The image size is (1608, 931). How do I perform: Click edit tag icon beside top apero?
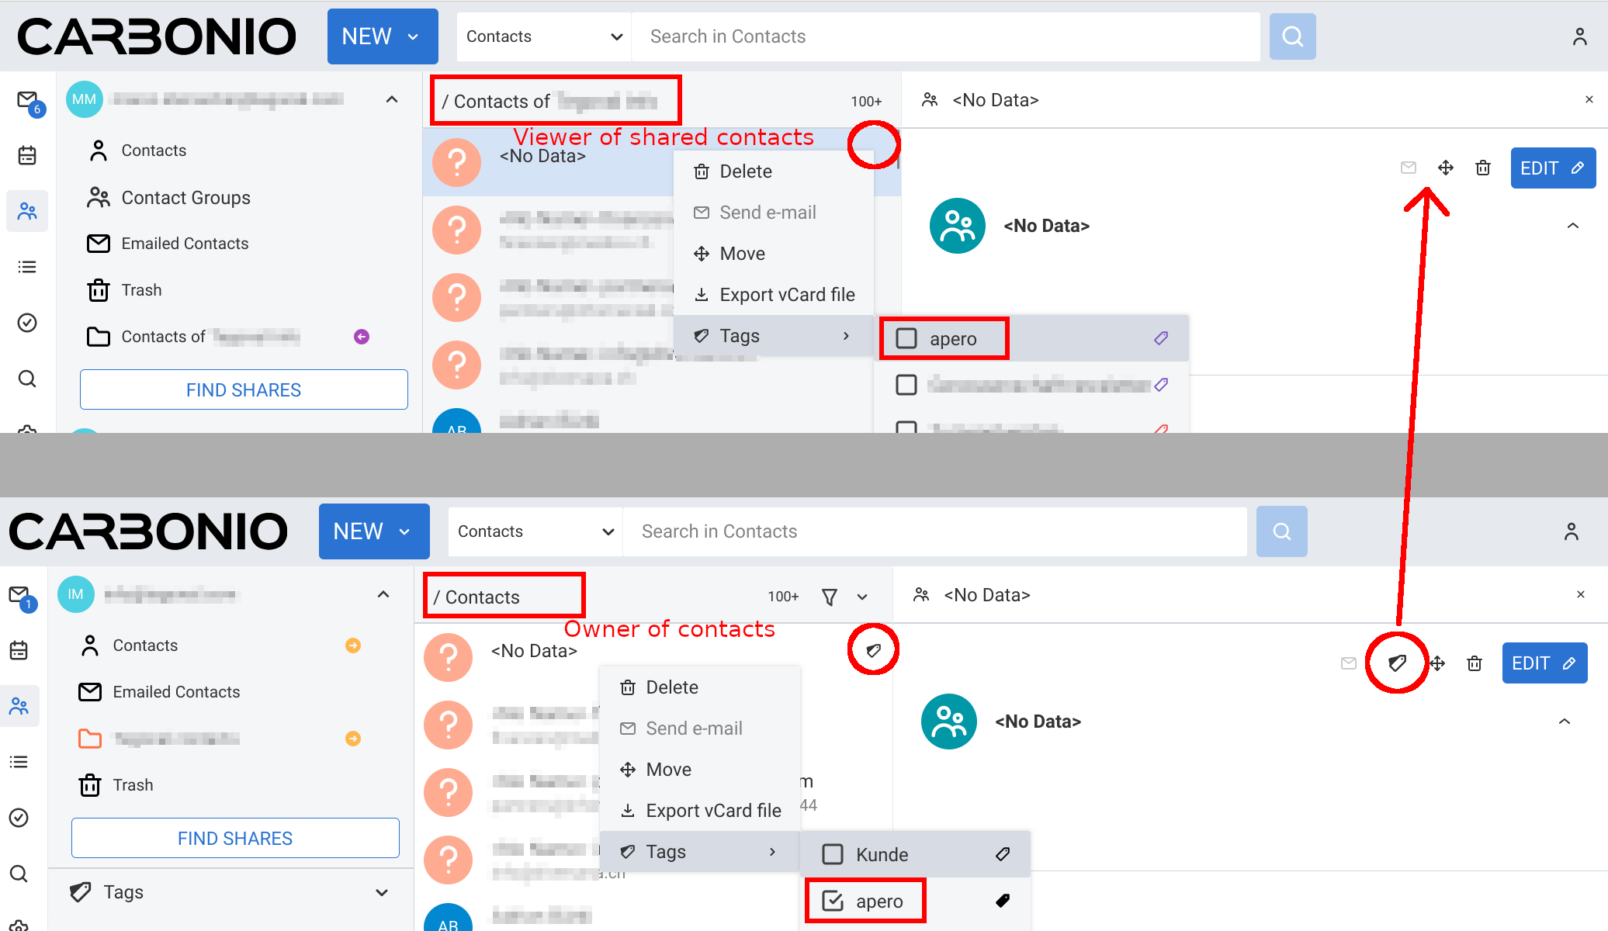point(1160,338)
